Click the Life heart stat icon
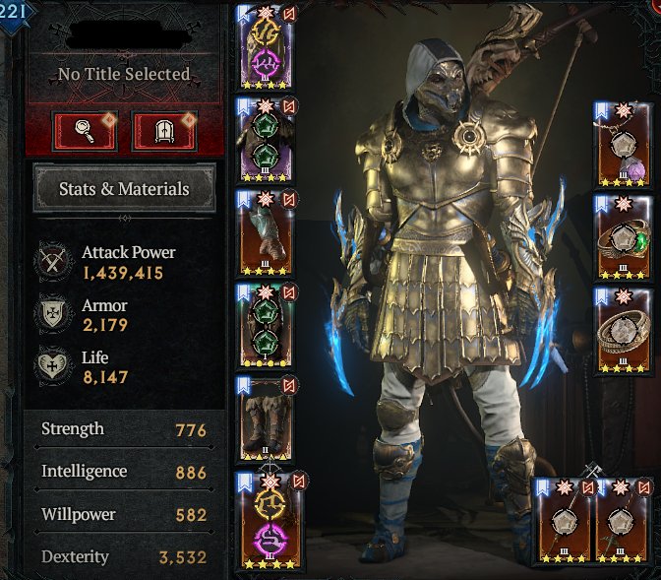 click(52, 366)
